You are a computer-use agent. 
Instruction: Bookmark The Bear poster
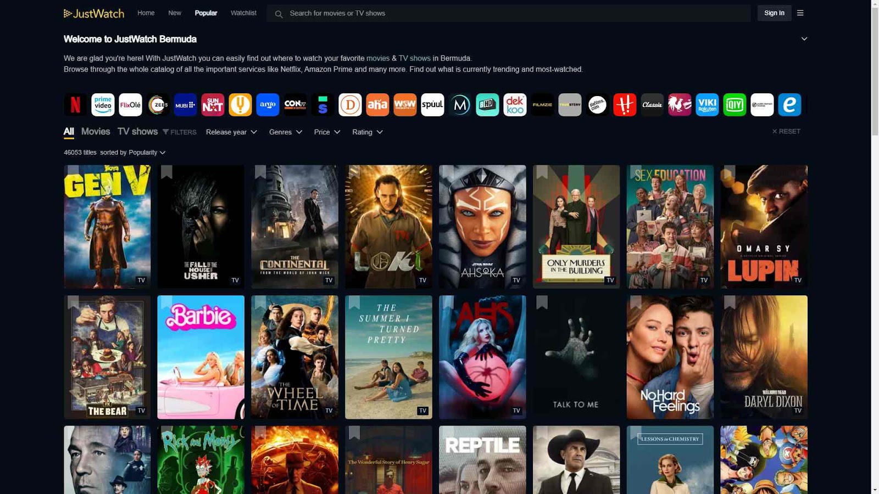(73, 302)
